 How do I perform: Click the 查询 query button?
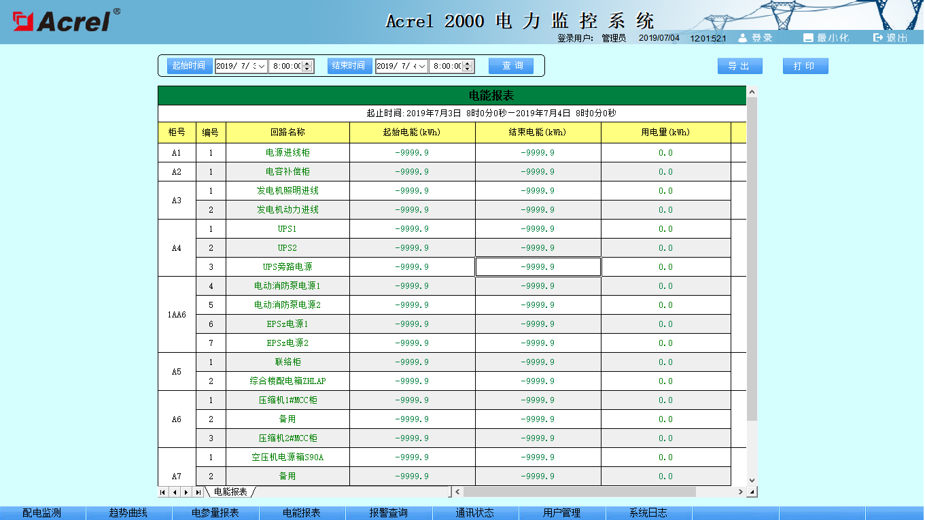[x=511, y=66]
